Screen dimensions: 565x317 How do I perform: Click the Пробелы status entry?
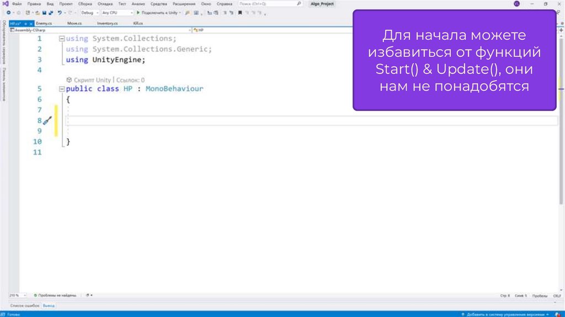(540, 295)
